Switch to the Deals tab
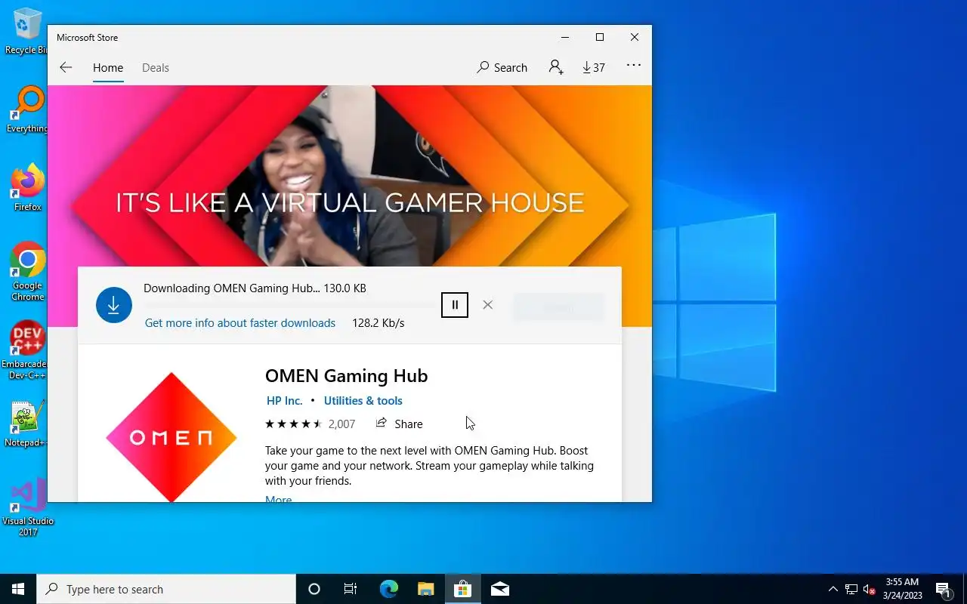The height and width of the screenshot is (604, 967). point(156,67)
